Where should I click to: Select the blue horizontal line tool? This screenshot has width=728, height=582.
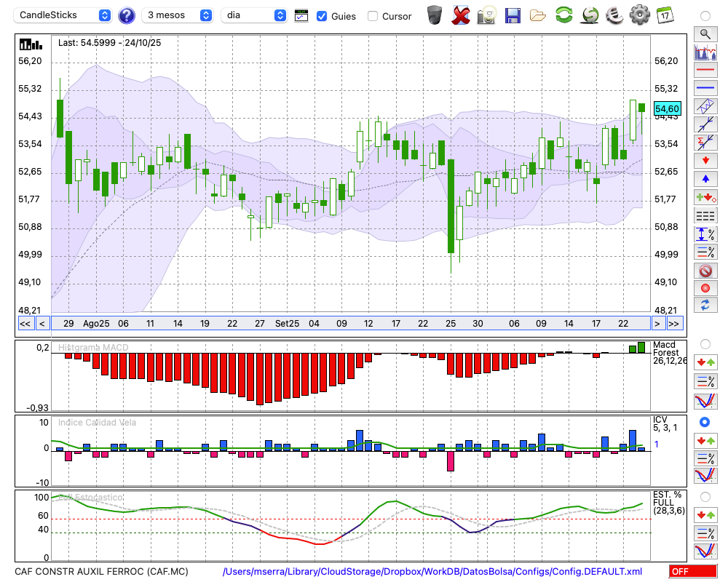click(705, 88)
